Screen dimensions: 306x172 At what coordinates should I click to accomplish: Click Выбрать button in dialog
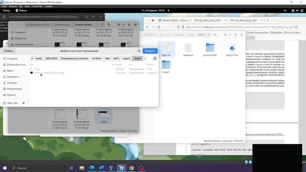(150, 51)
